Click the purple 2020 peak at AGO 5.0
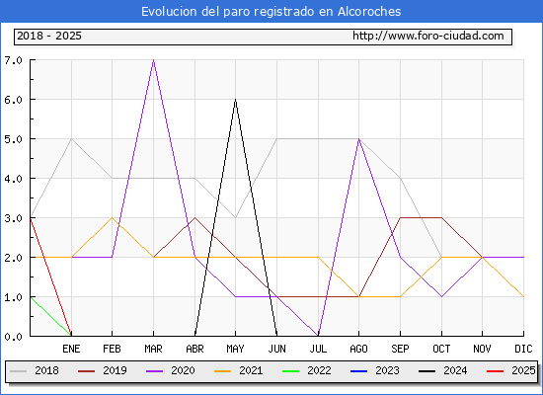The width and height of the screenshot is (543, 395). [x=358, y=139]
